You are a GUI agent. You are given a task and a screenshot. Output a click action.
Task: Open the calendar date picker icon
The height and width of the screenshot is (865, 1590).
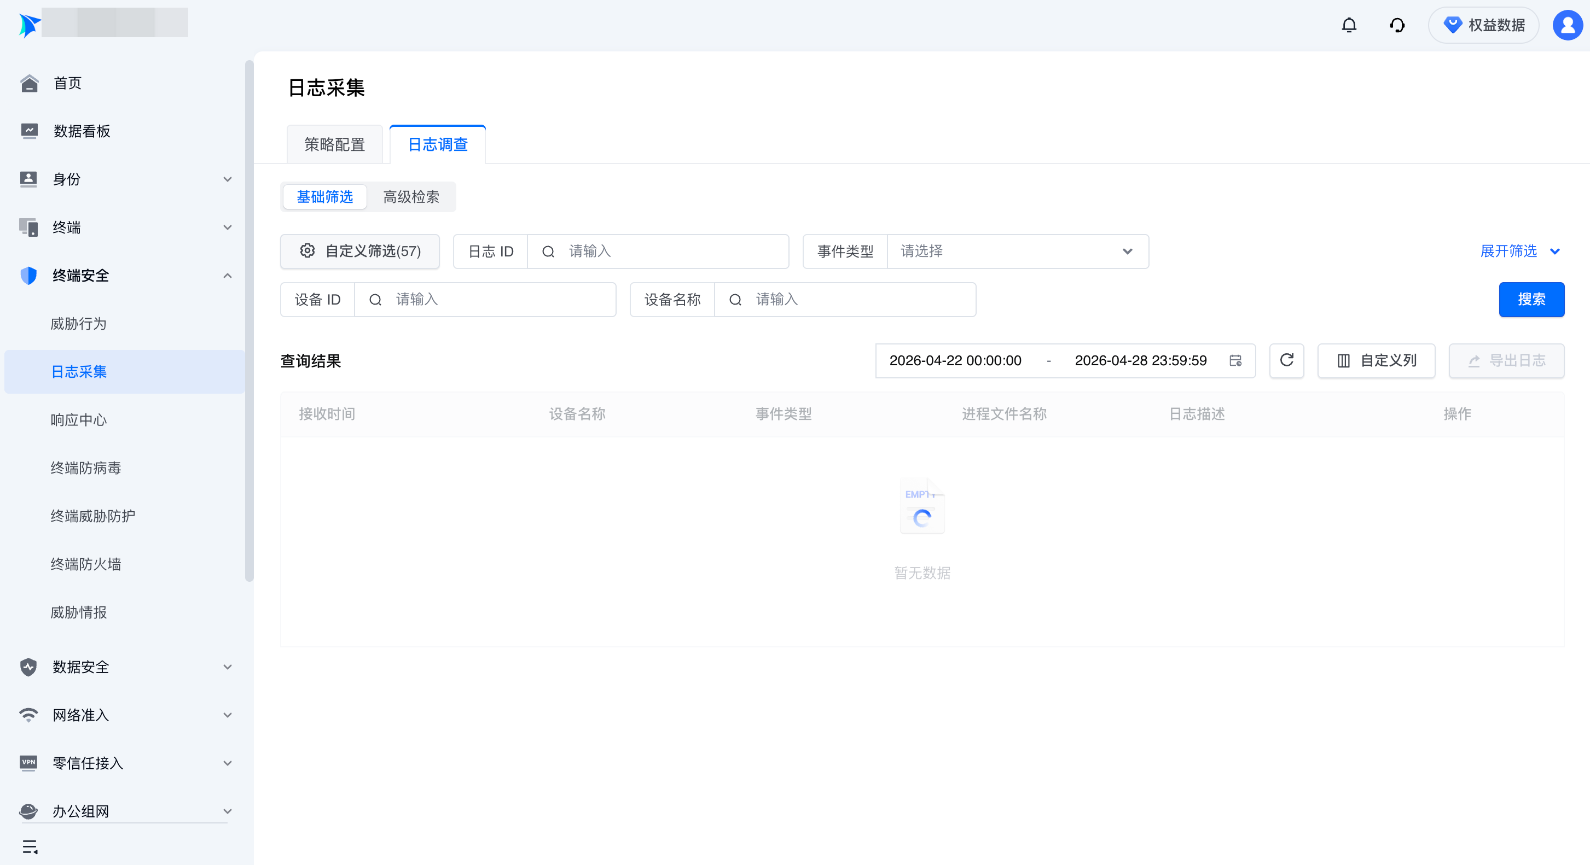tap(1235, 360)
